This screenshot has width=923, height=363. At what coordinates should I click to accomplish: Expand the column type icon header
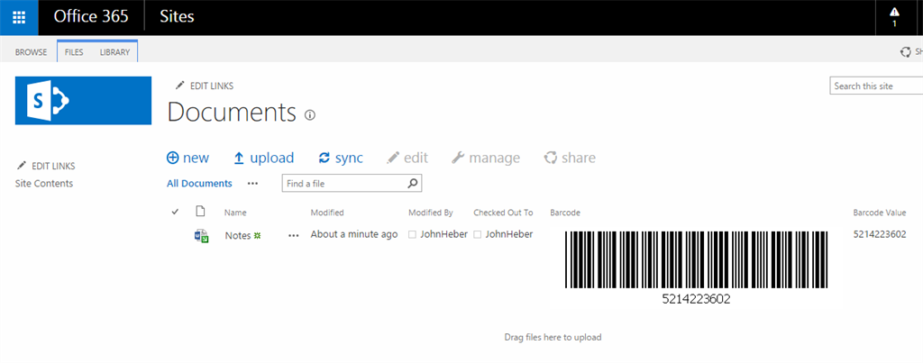coord(201,213)
